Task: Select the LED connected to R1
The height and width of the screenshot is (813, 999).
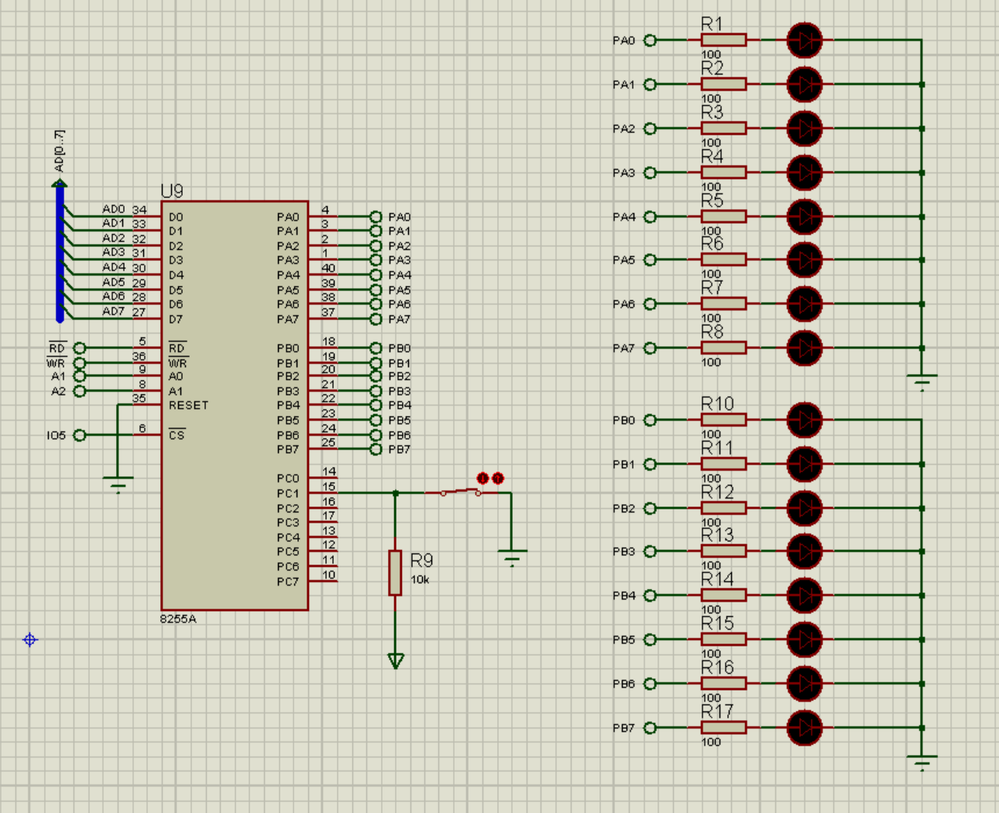Action: (805, 40)
